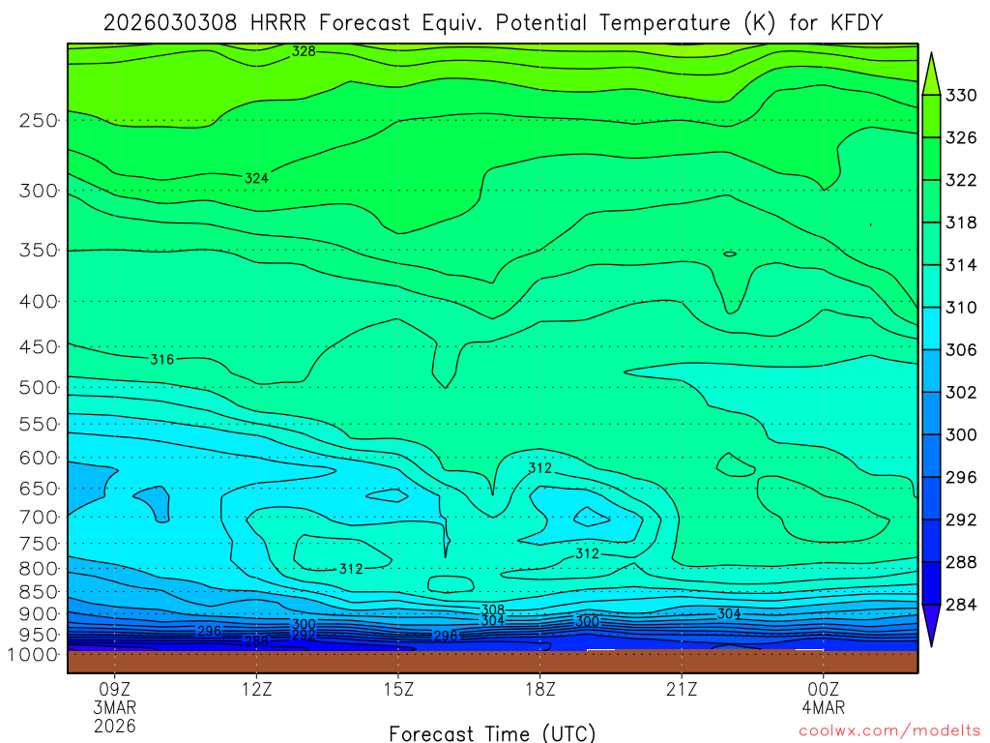Click the chart title mentioning KFDY

pyautogui.click(x=492, y=23)
